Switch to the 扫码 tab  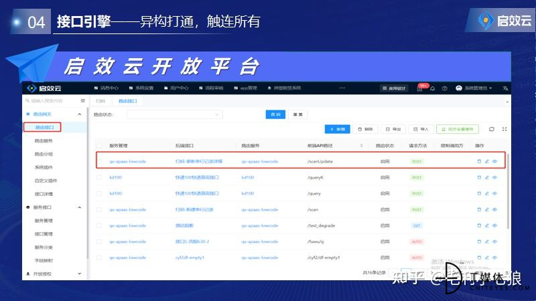point(100,101)
